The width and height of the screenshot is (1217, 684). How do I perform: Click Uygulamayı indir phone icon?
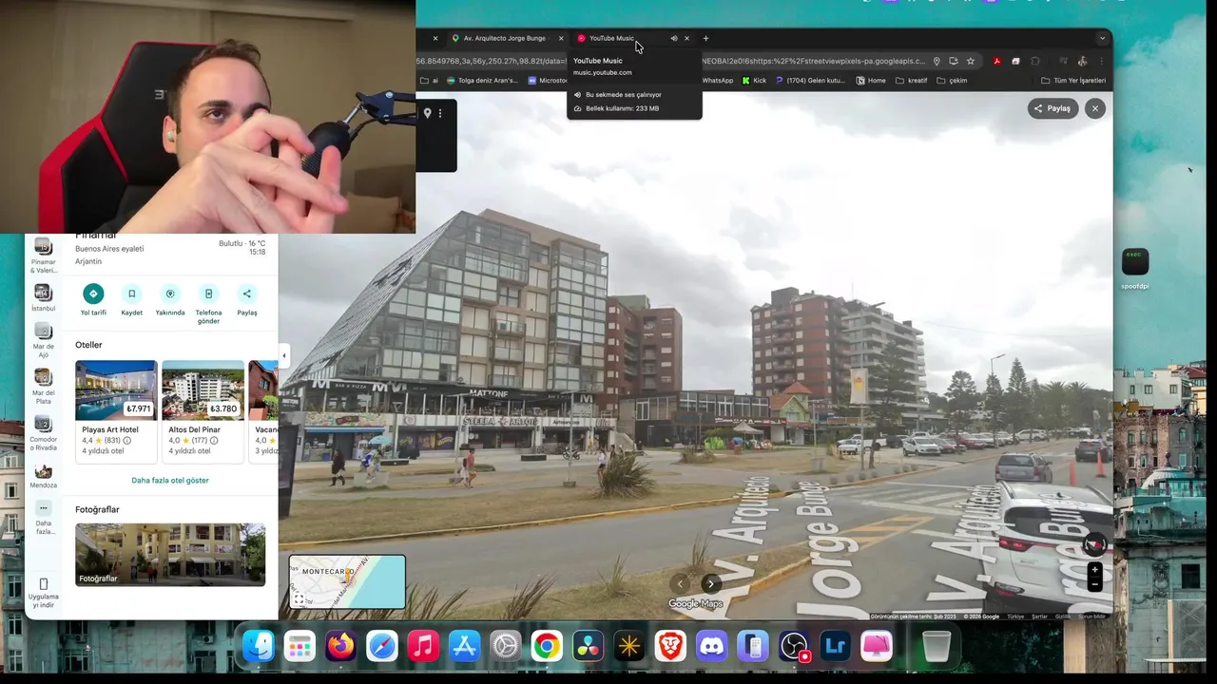(44, 584)
